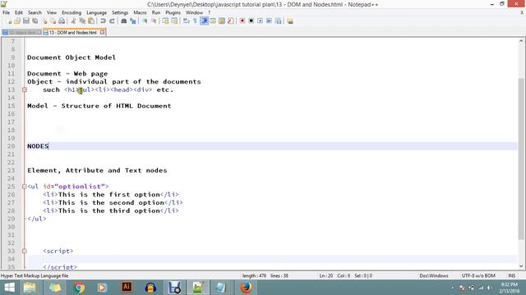
Task: Open the Encoding menu
Action: click(x=72, y=12)
